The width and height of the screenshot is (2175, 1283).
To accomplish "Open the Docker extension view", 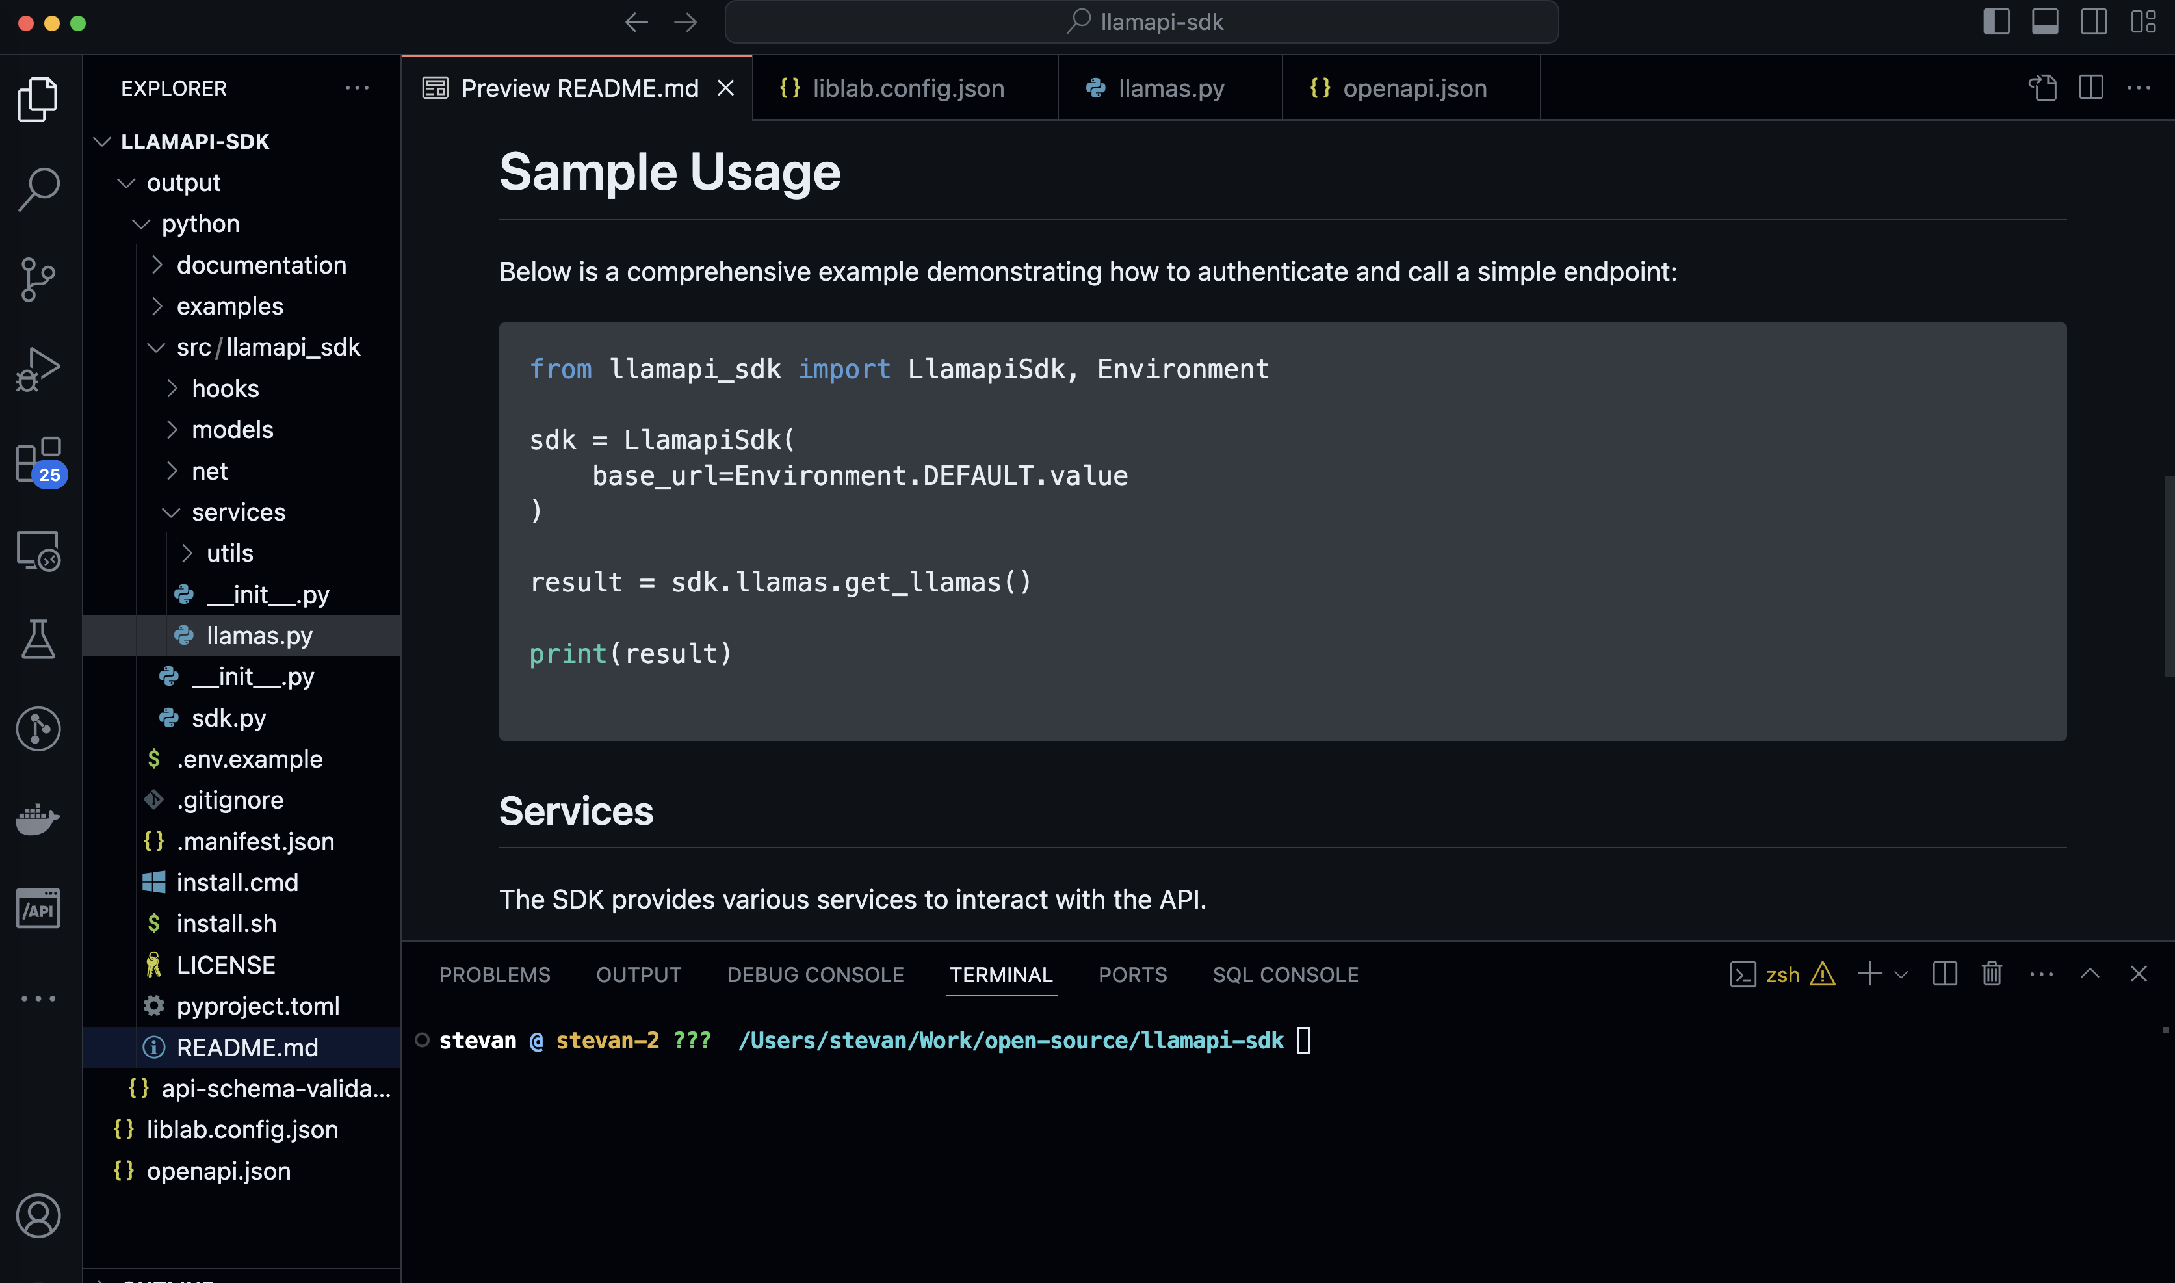I will click(x=37, y=820).
